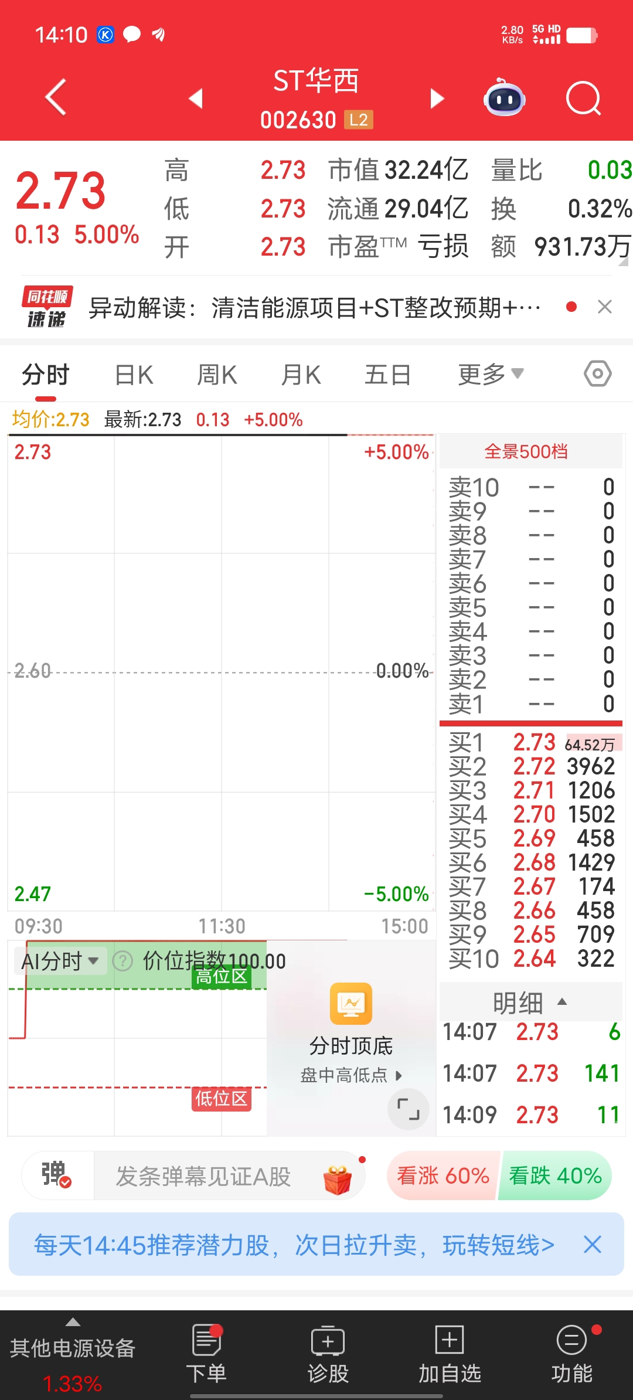633x1400 pixels.
Task: Vote 看跌 40%
Action: (555, 1175)
